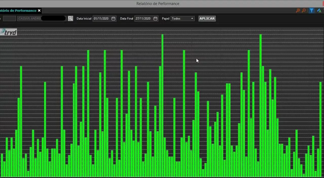The height and width of the screenshot is (178, 324).
Task: Select the tallest green bar in mid-chart
Action: coord(163,105)
